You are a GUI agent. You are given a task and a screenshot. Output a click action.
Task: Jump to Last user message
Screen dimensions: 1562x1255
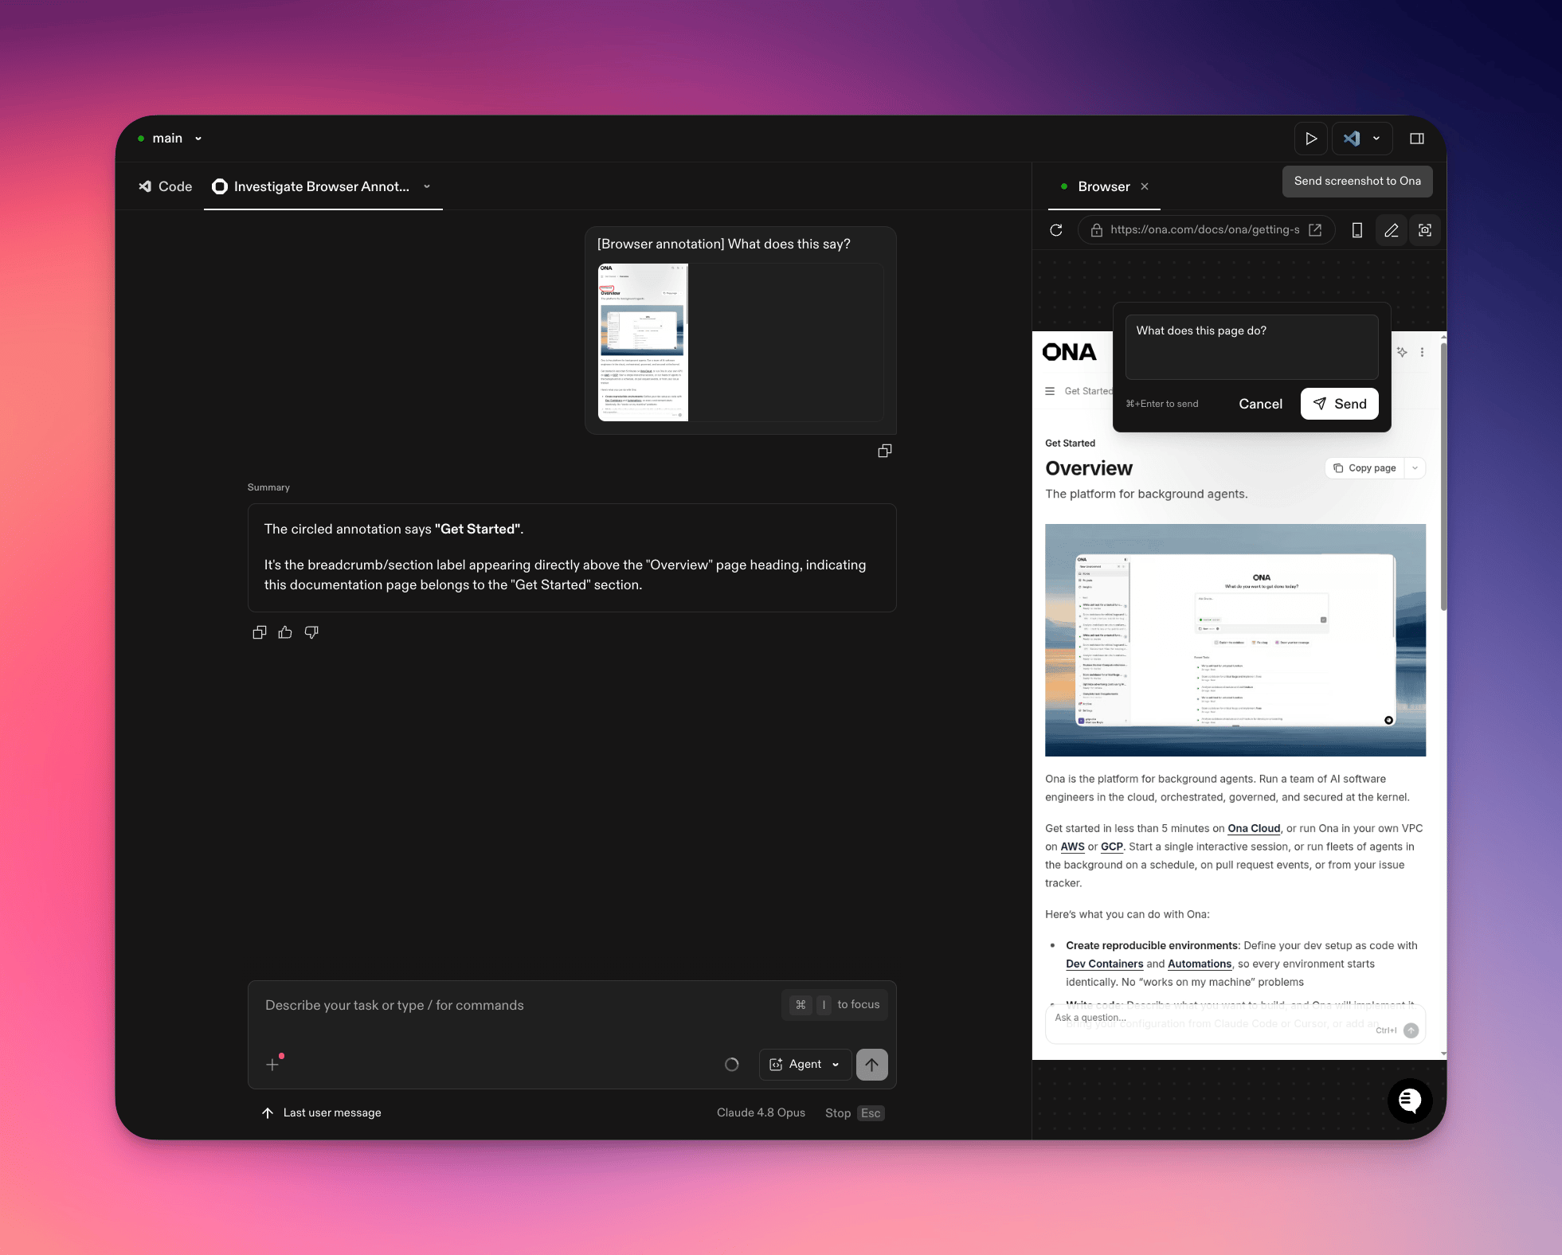(321, 1112)
